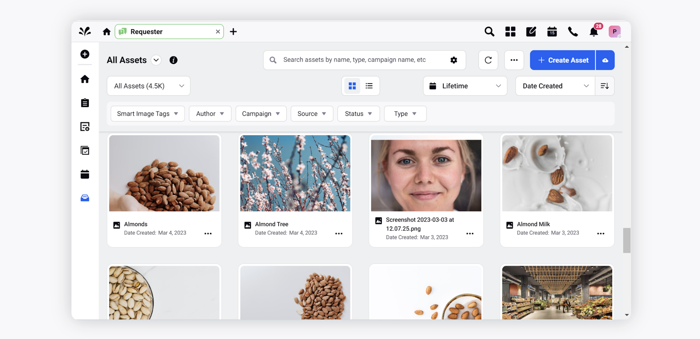Screen dimensions: 700x339
Task: Click the phone call icon
Action: point(573,32)
